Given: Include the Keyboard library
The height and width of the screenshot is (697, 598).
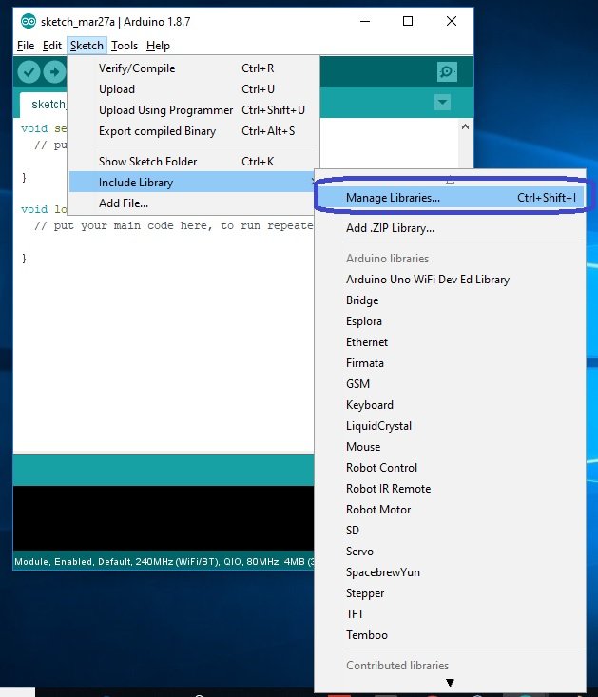Looking at the screenshot, I should pos(450,405).
